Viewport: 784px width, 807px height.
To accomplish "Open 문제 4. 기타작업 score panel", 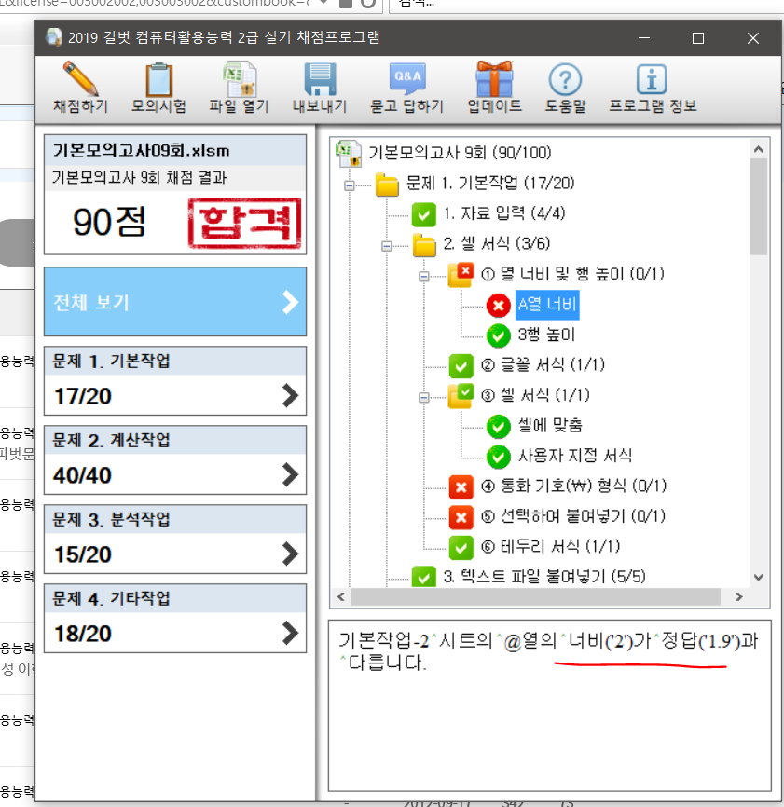I will click(x=175, y=618).
